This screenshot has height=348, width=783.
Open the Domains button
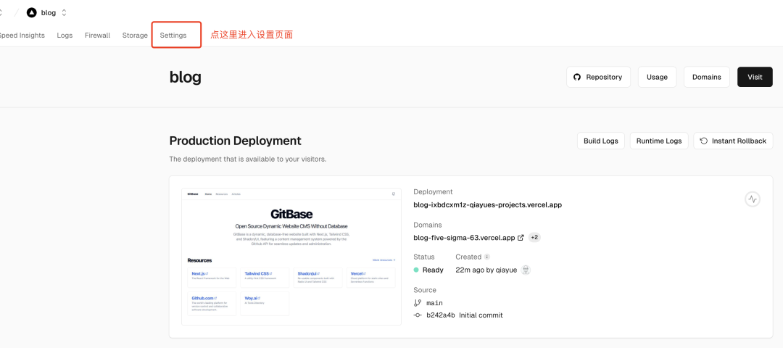click(707, 77)
